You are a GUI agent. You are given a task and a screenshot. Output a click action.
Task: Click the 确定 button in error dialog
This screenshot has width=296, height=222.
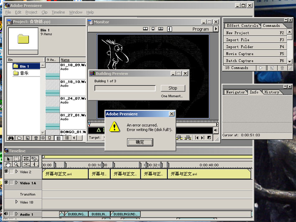tap(140, 142)
